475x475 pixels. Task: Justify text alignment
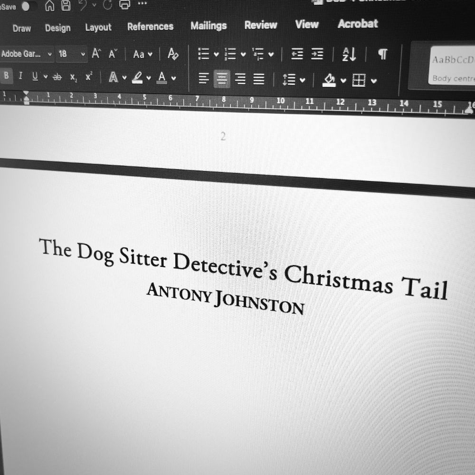coord(259,79)
